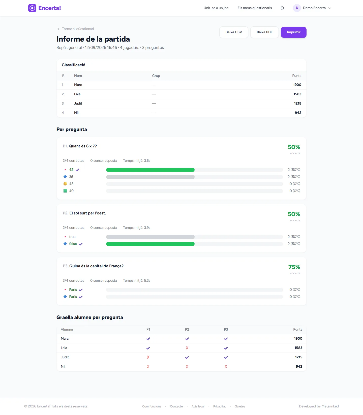Click the green progress bar for answer false
The height and width of the screenshot is (415, 363).
[x=150, y=244]
